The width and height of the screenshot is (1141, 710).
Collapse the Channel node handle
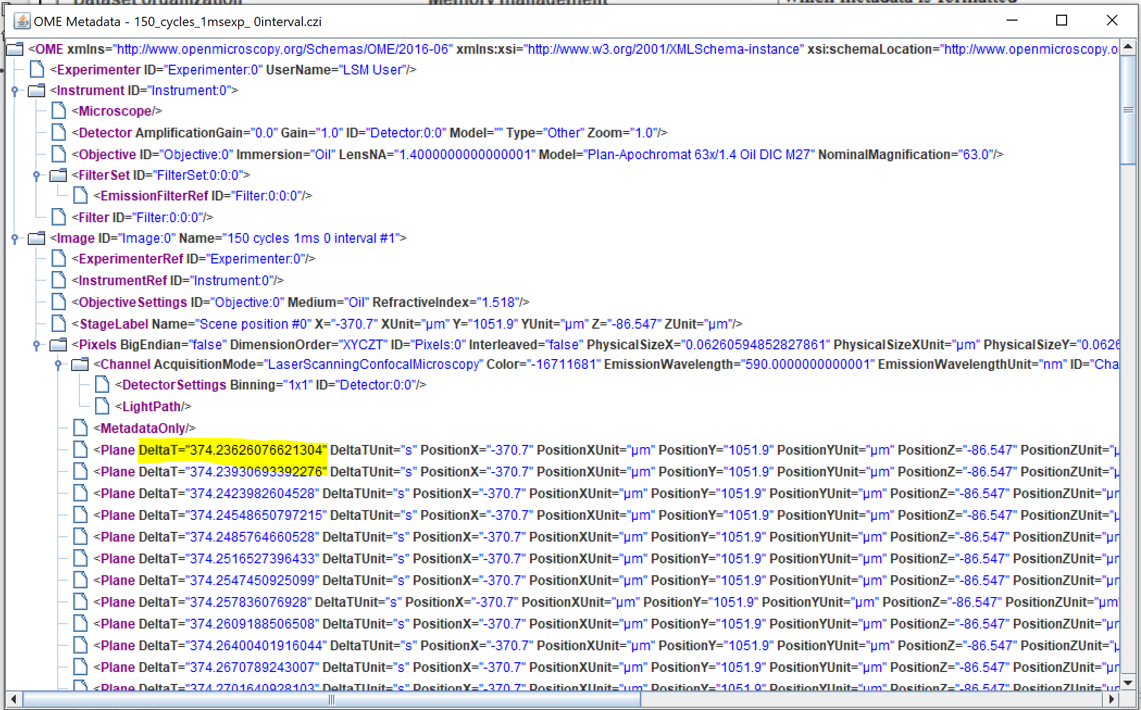tap(58, 364)
